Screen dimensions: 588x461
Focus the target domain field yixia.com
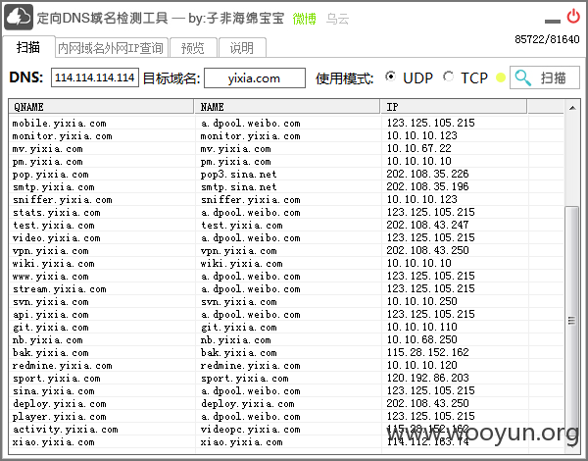tap(254, 78)
